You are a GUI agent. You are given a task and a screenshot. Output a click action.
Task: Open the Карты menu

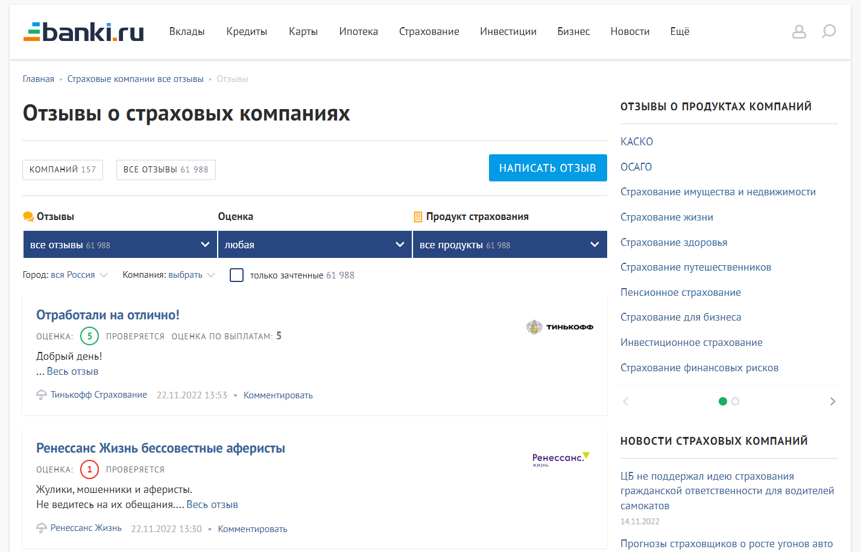303,31
